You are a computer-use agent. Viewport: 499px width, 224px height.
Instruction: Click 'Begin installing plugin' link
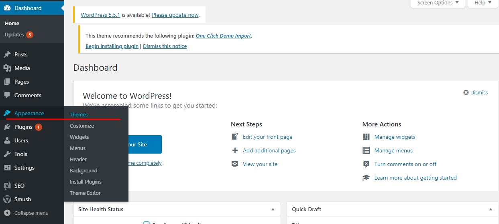112,46
